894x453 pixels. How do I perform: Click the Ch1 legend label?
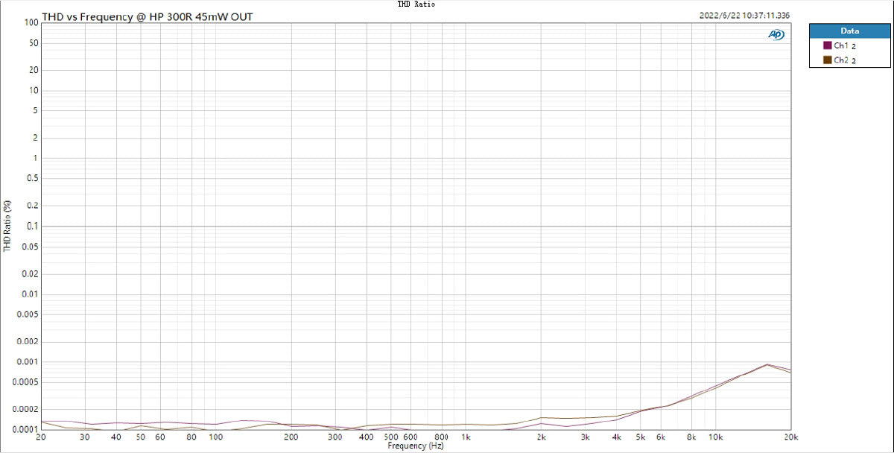(840, 45)
